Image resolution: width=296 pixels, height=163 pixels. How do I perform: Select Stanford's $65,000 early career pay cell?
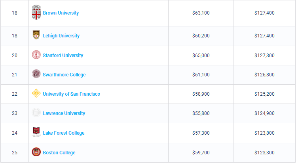pyautogui.click(x=201, y=56)
